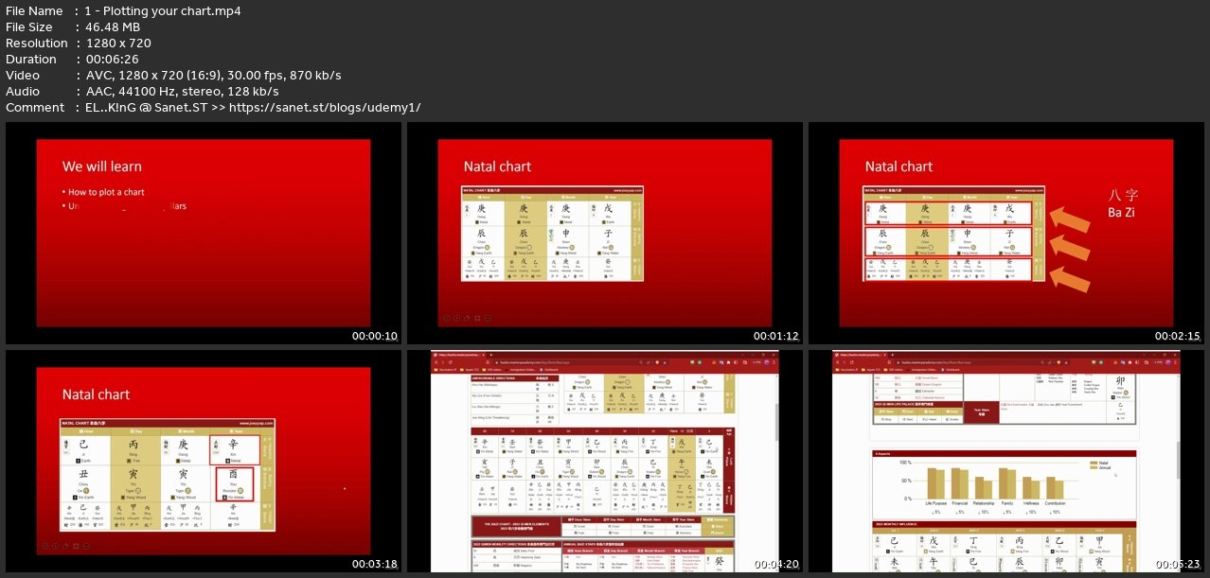Open the thumbnail at 00:04:20
1210x578 pixels.
coord(605,462)
